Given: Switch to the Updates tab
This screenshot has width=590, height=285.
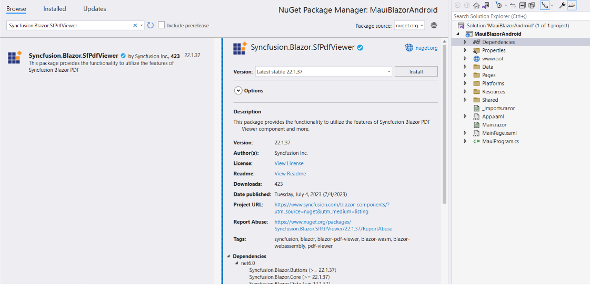Looking at the screenshot, I should tap(95, 8).
